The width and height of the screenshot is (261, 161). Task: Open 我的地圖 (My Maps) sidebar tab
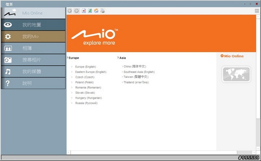point(33,25)
